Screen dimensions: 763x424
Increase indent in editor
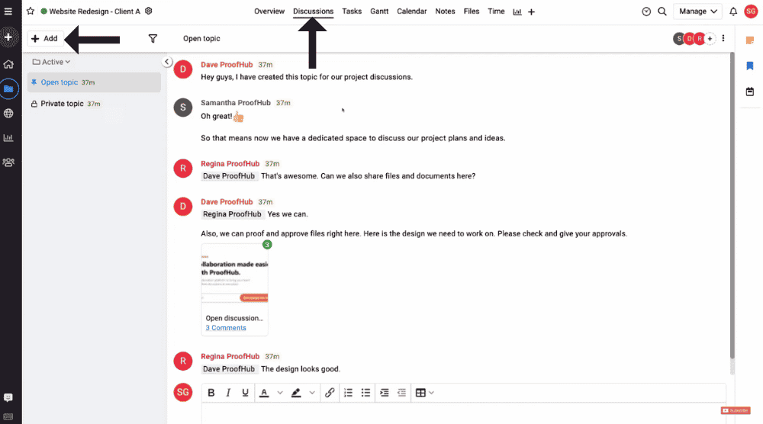(x=384, y=393)
